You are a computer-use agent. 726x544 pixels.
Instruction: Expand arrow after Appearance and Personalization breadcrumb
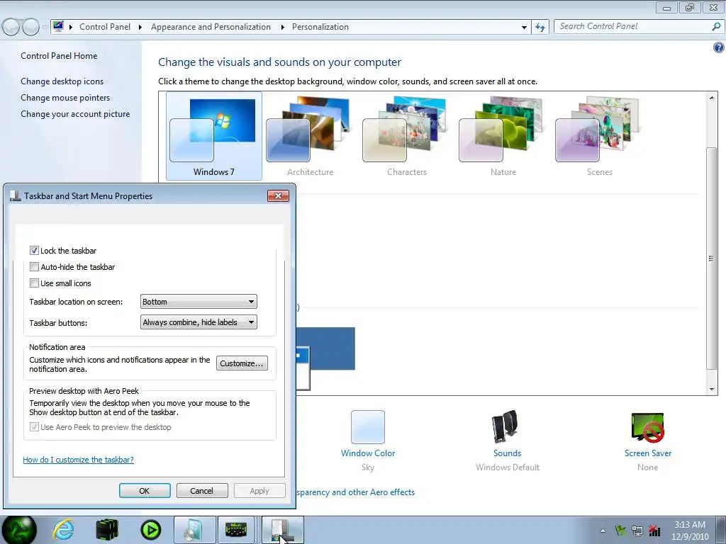point(282,27)
